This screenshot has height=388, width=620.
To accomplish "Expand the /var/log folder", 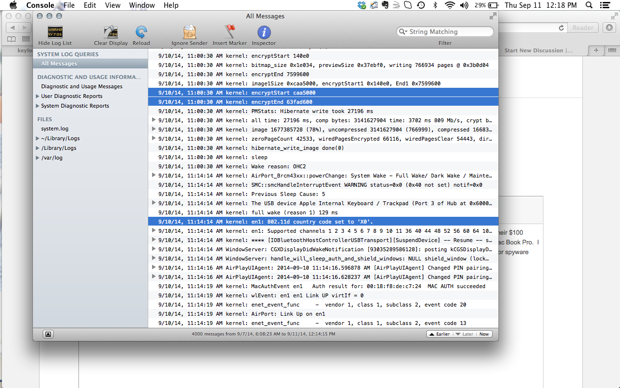I will (x=38, y=158).
